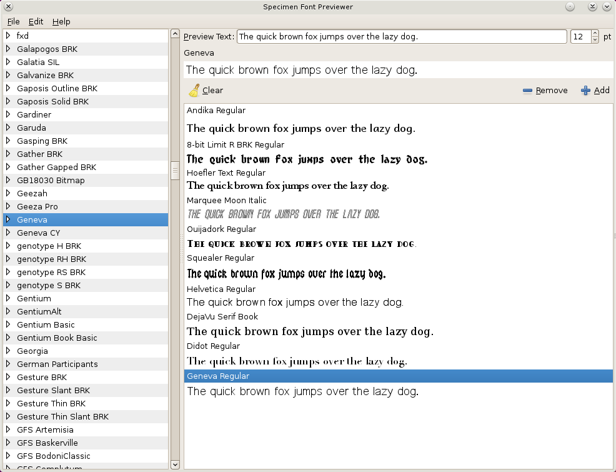This screenshot has width=616, height=472.
Task: Select Ouijadork Regular preview entry
Action: tap(399, 229)
